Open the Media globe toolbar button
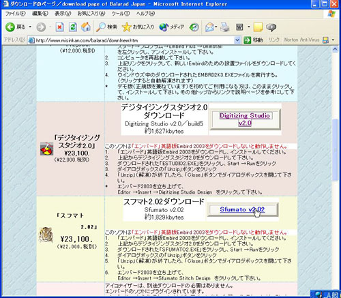 (172, 27)
